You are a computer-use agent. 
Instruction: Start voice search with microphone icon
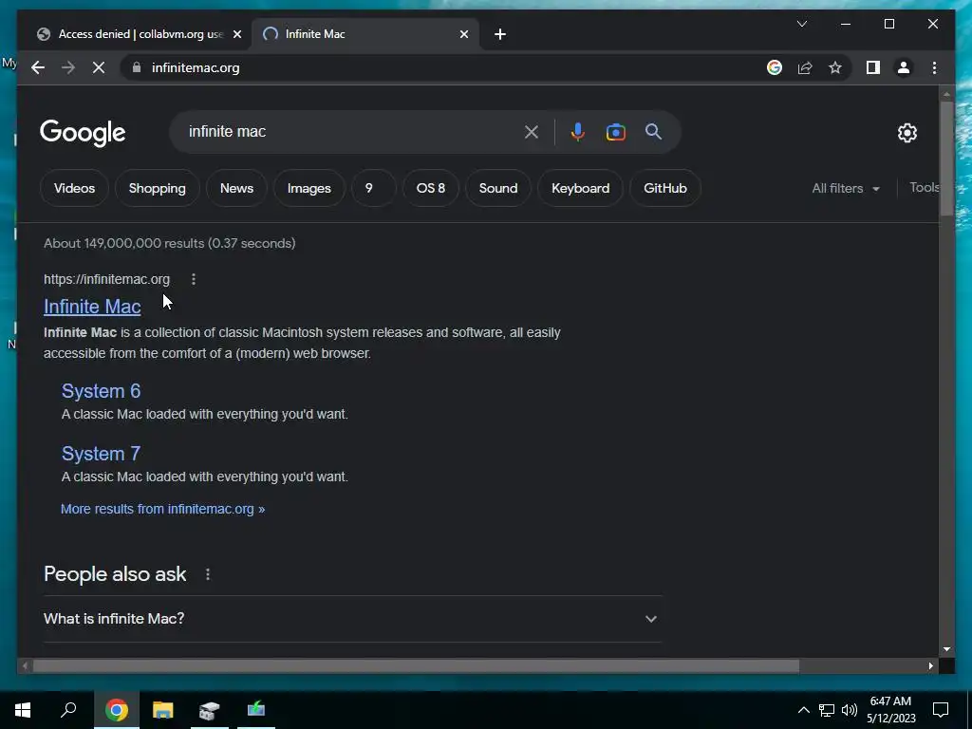(x=577, y=132)
